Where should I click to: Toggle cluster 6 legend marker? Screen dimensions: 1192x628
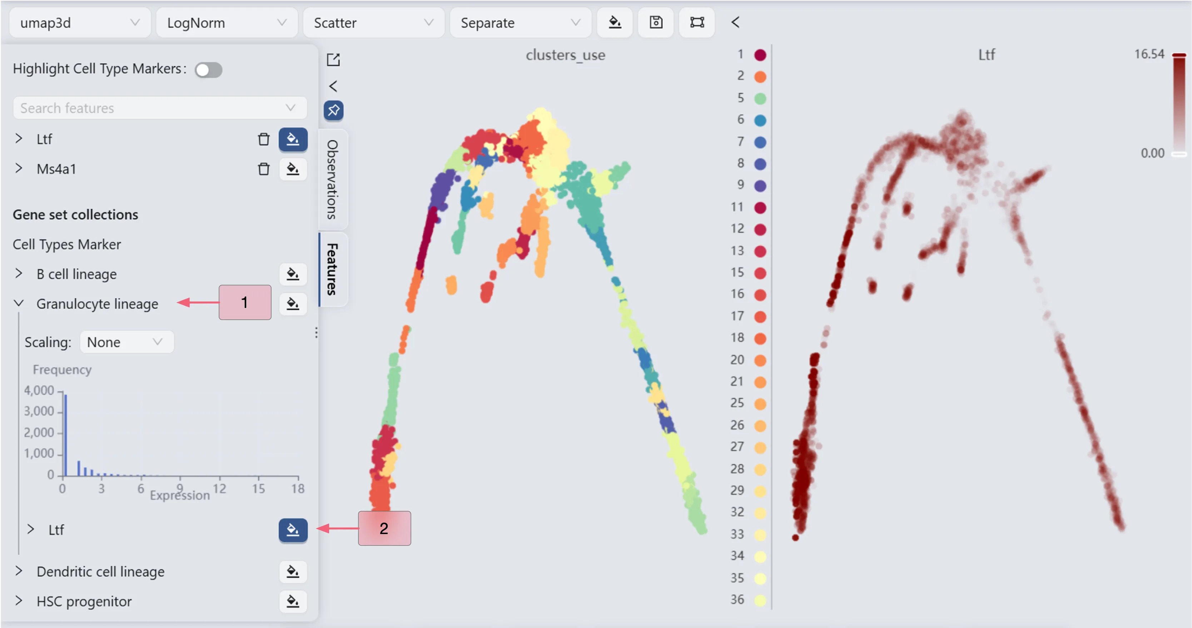tap(760, 120)
